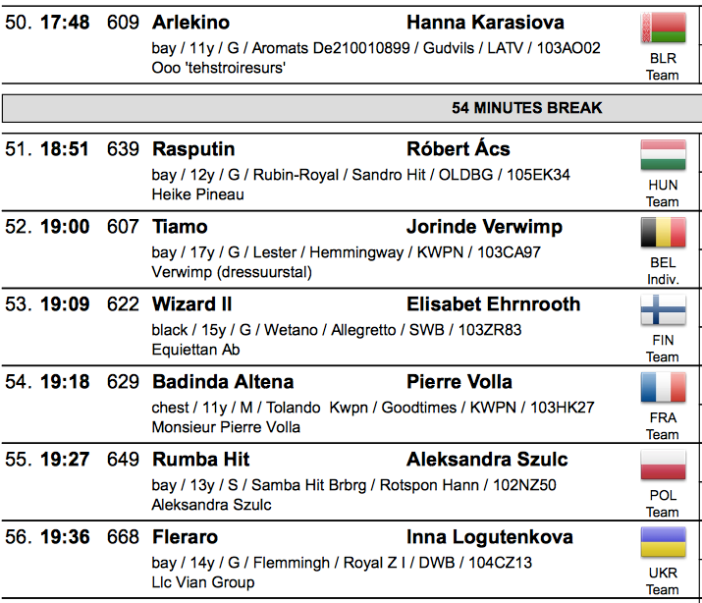This screenshot has height=603, width=702.
Task: Click the Finland flag icon
Action: (663, 309)
